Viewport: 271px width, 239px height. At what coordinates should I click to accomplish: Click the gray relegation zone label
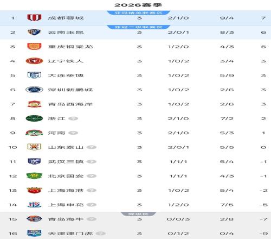(138, 214)
